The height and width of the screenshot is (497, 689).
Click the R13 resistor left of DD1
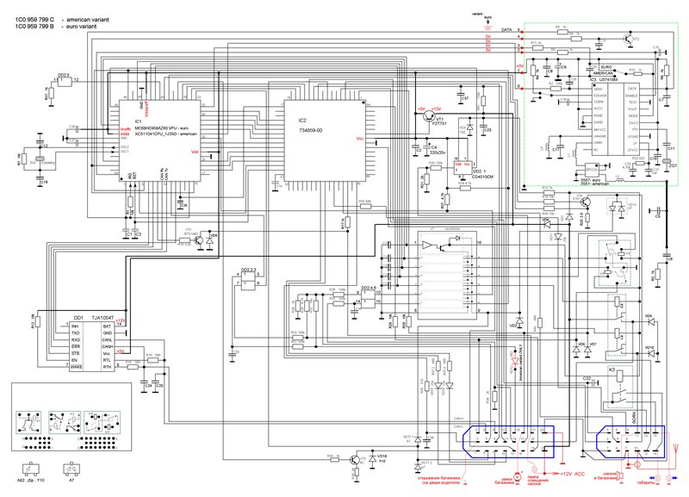coord(38,322)
